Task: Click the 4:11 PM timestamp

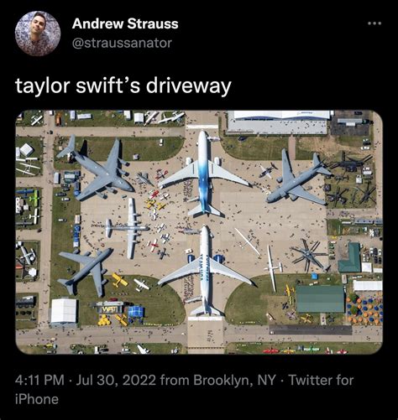Action: coord(39,380)
